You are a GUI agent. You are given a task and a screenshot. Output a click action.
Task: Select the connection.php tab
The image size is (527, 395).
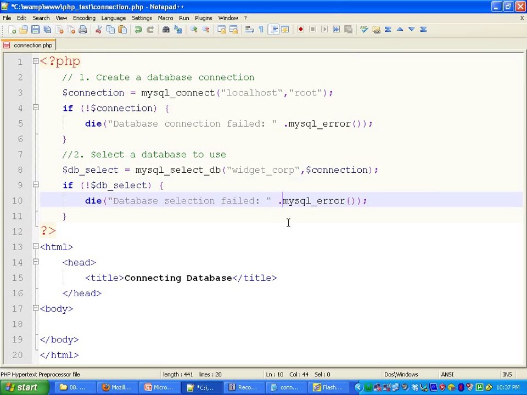pos(28,45)
